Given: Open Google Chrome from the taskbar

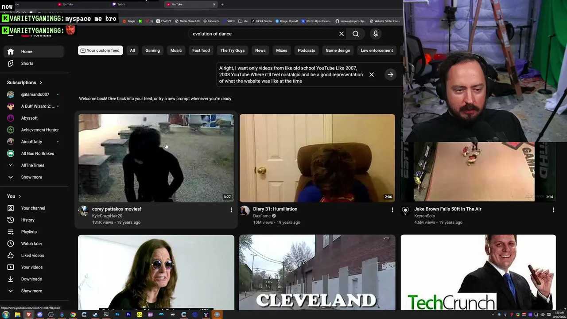Looking at the screenshot, I should pos(73,315).
